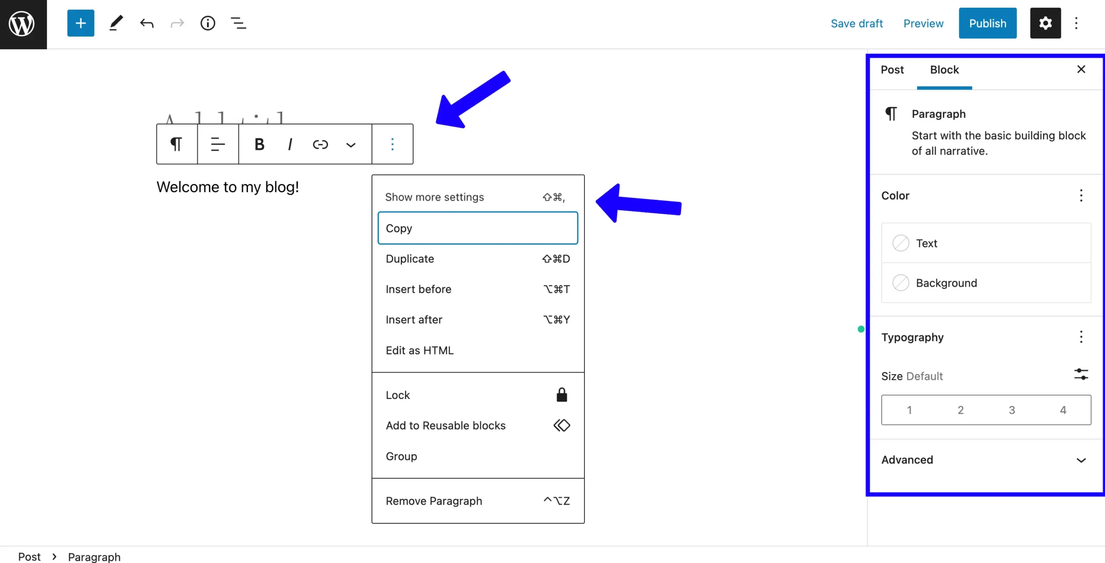Select font size 4
The width and height of the screenshot is (1105, 563).
coord(1063,410)
